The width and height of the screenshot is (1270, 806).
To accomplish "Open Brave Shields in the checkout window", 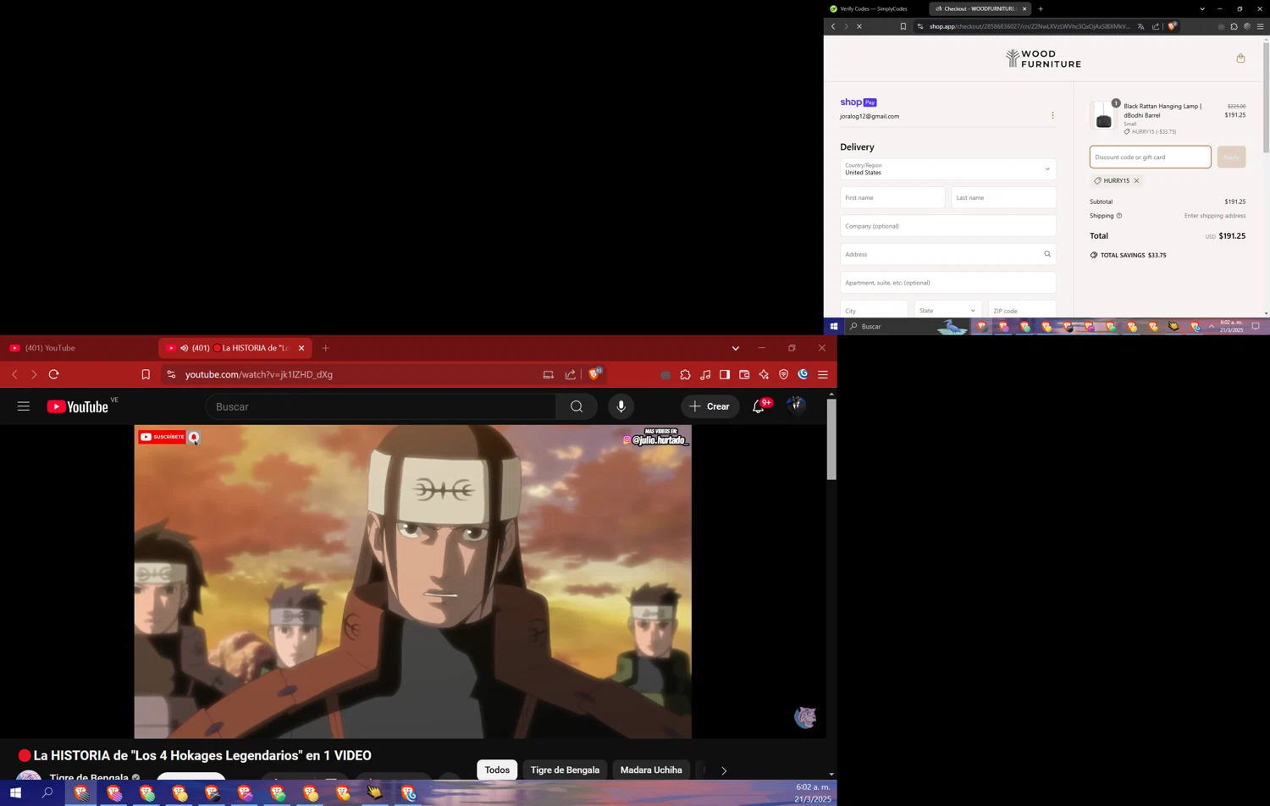I will tap(1172, 26).
